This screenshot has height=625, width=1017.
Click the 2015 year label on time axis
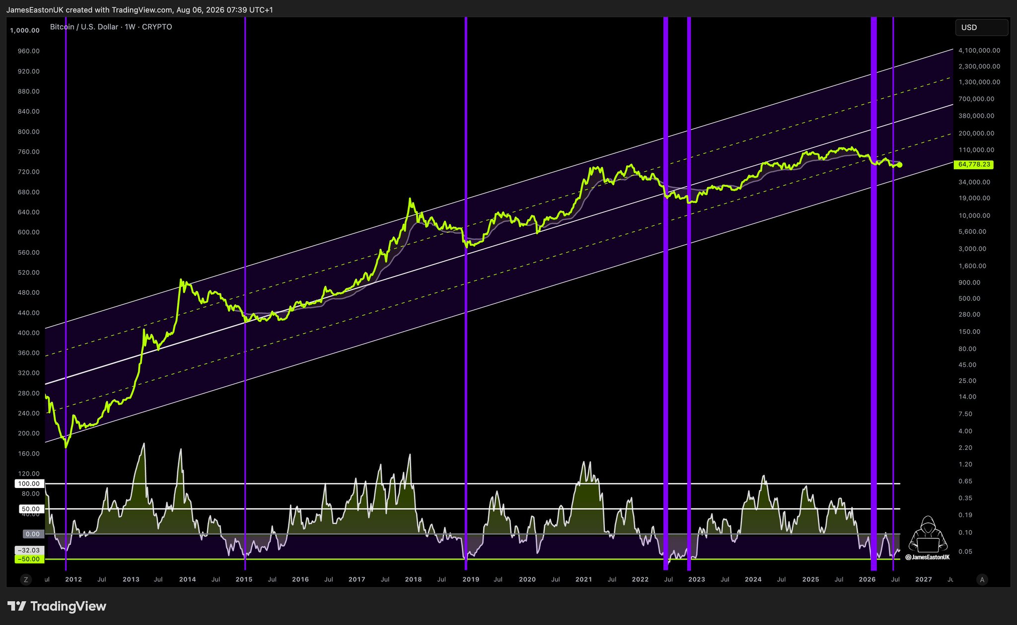coord(244,579)
